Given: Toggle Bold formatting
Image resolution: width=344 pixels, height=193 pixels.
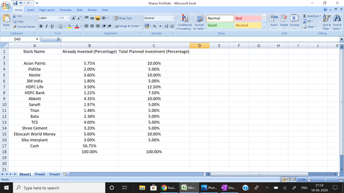Looking at the screenshot, I should coord(41,26).
